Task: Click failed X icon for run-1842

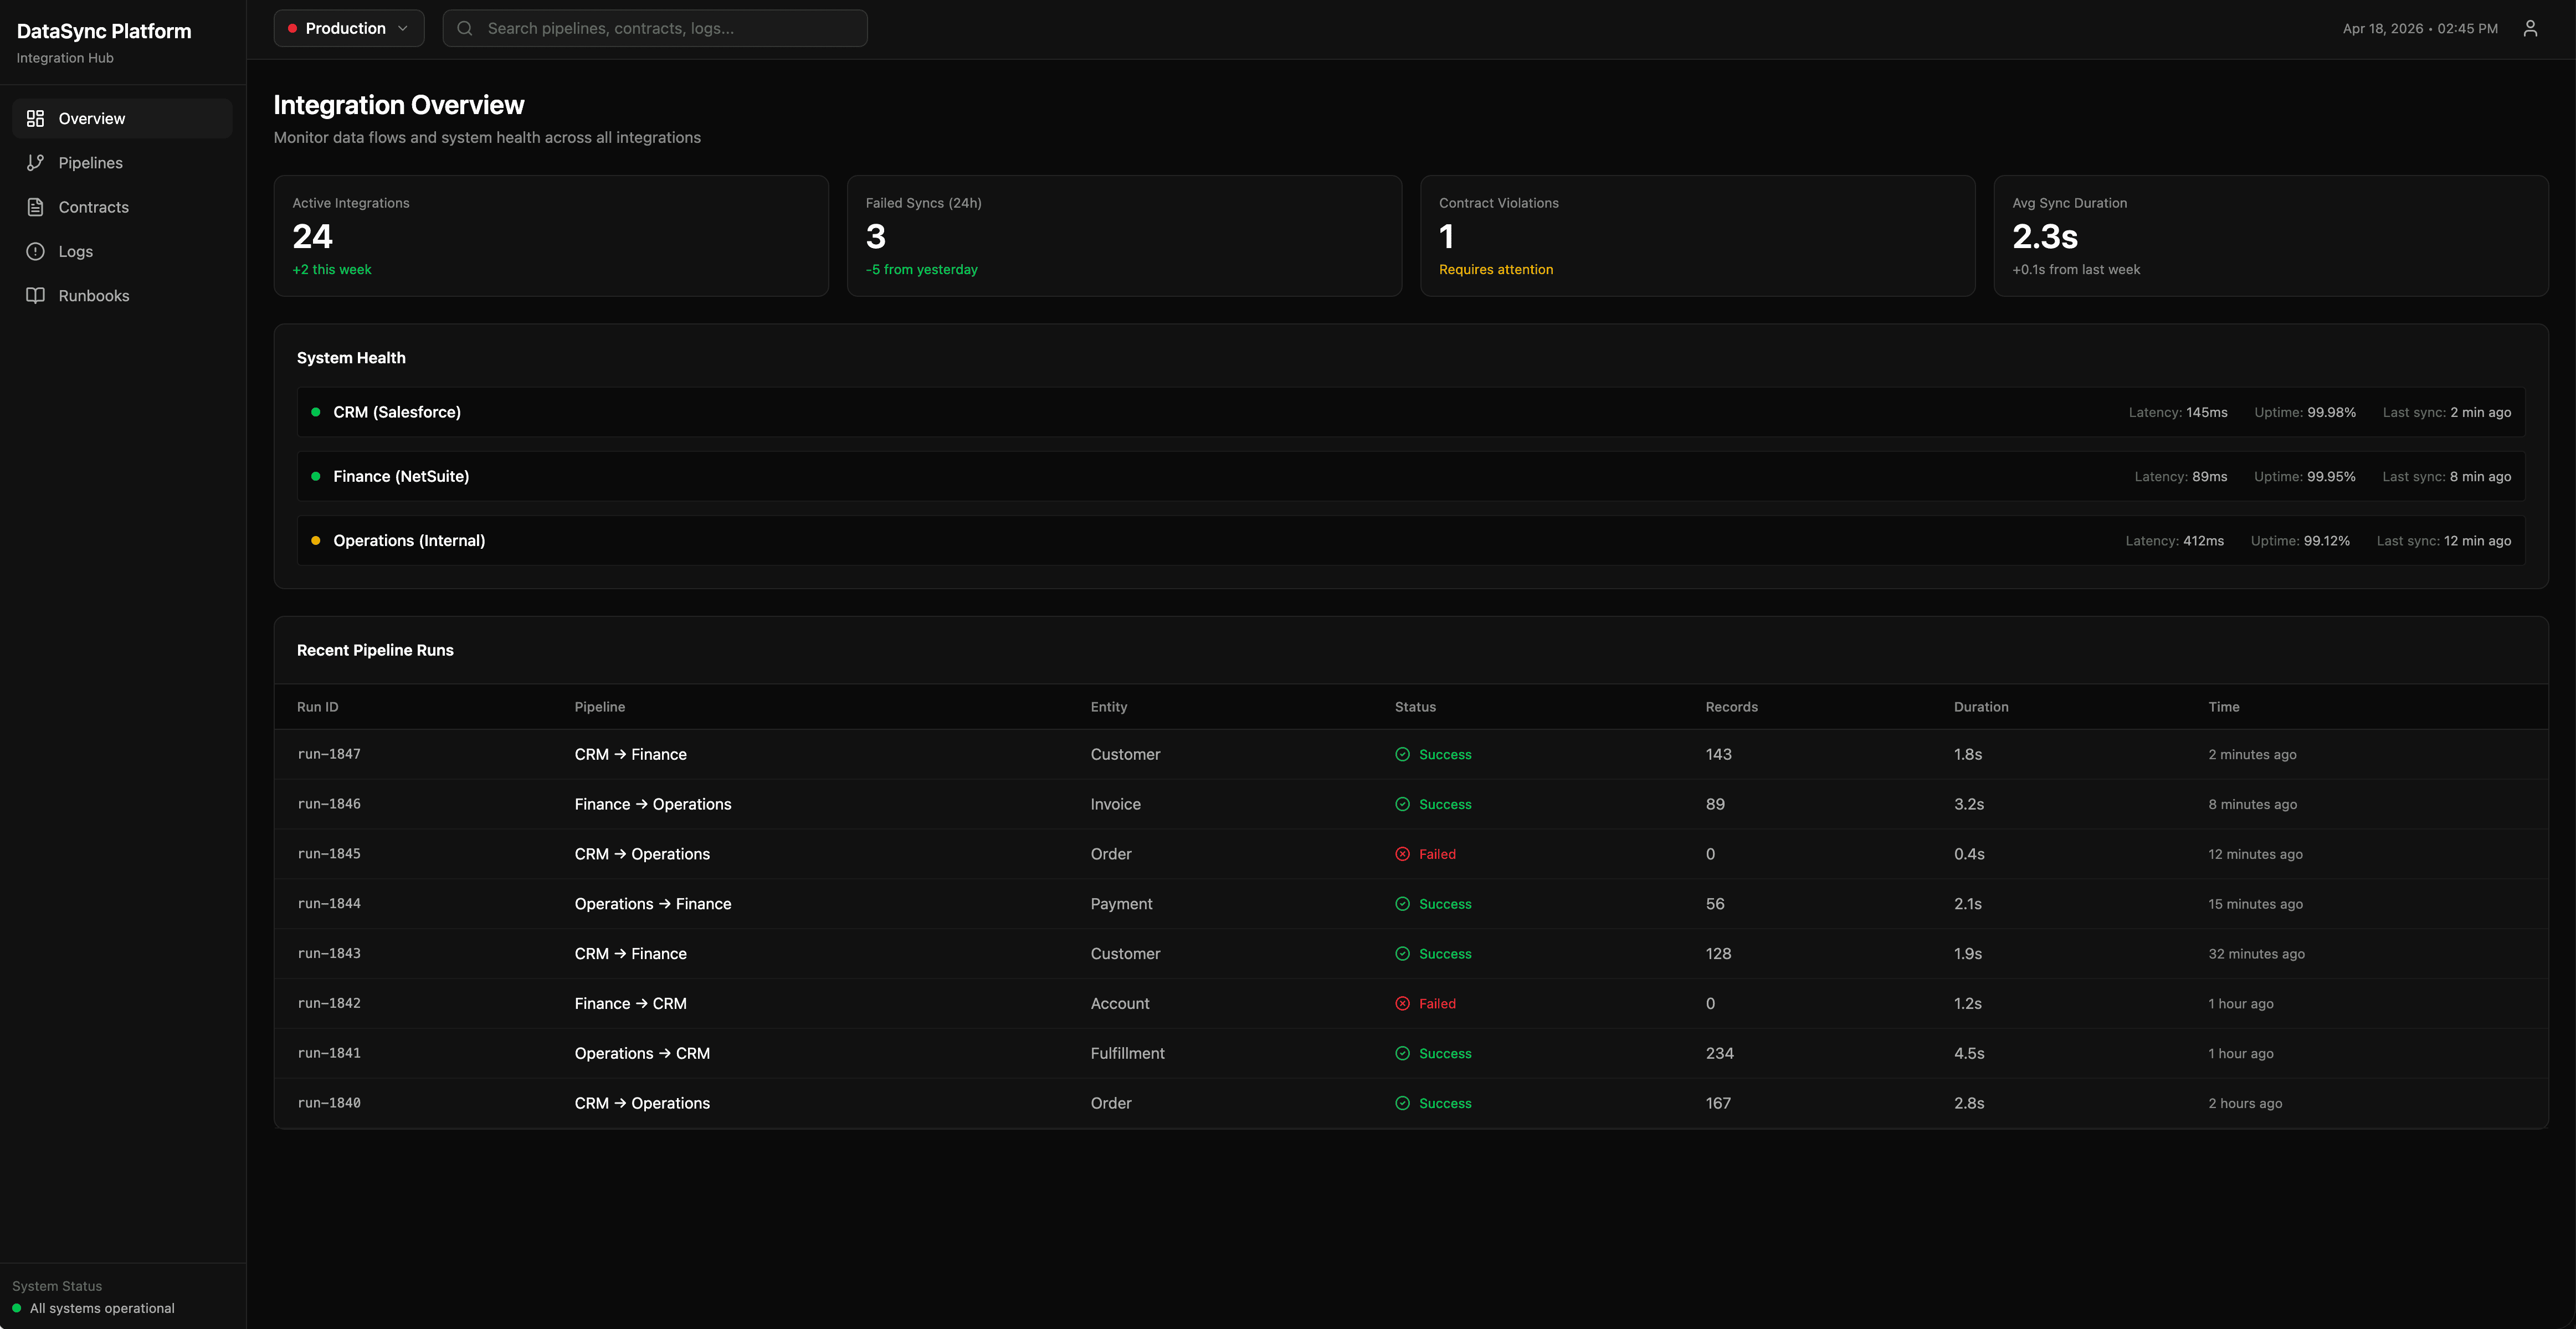Action: 1402,1003
